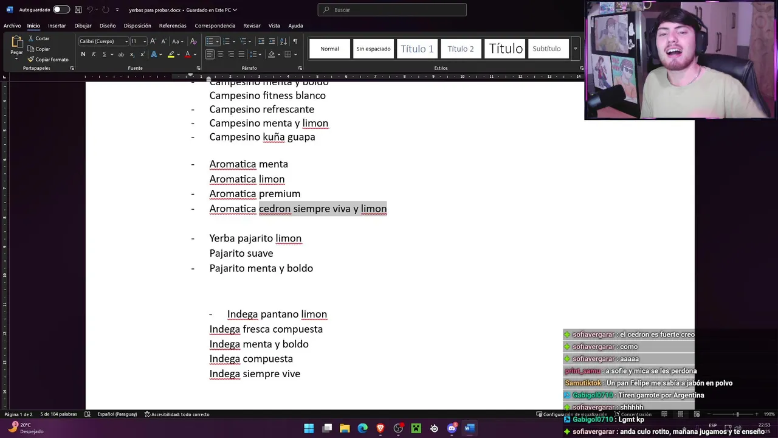Expand the Estilos styles gallery
This screenshot has height=438, width=778.
(575, 48)
